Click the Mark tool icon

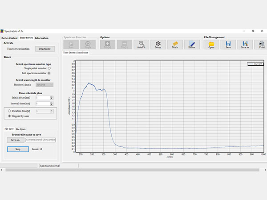(x=175, y=44)
